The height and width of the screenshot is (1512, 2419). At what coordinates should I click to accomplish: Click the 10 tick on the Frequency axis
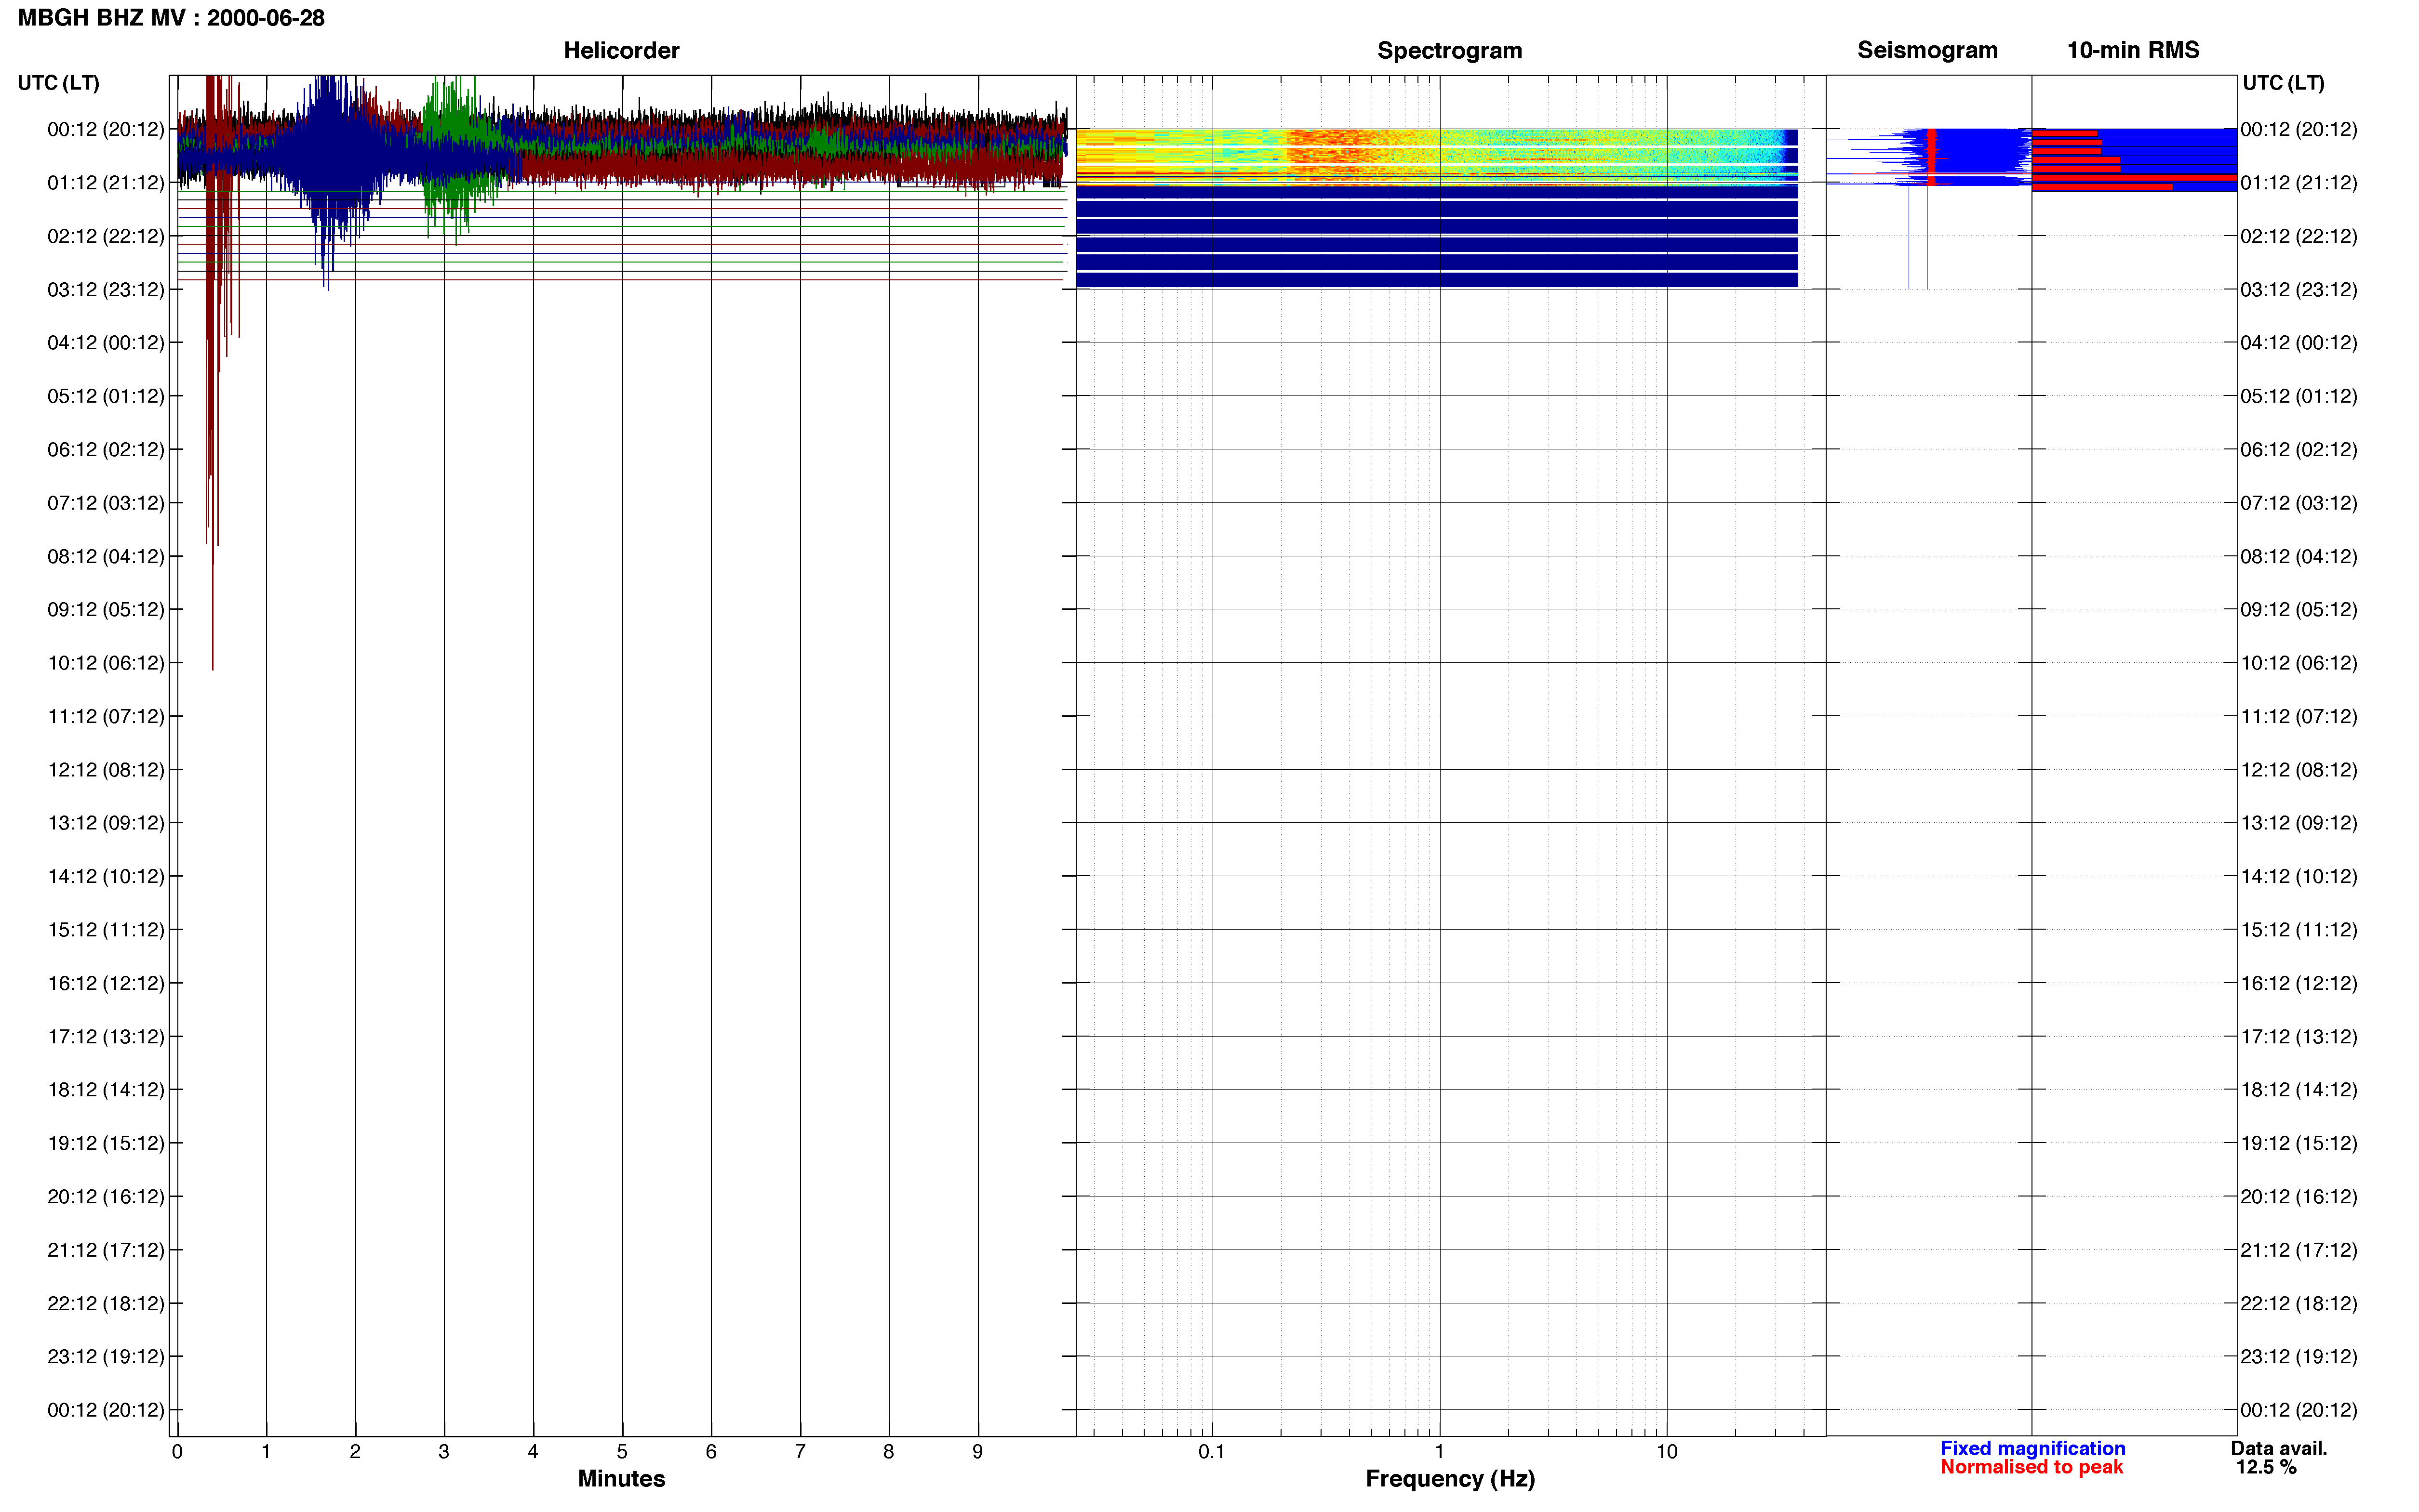(x=1667, y=1452)
